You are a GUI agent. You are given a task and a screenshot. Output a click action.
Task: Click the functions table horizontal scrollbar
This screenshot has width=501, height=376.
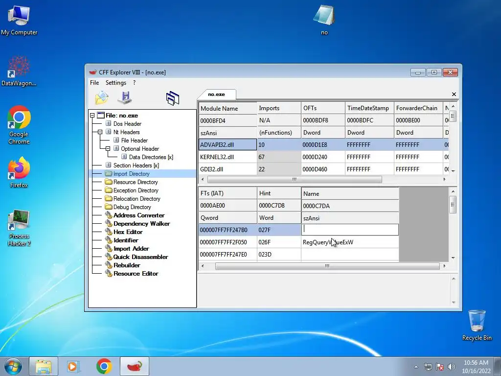327,266
